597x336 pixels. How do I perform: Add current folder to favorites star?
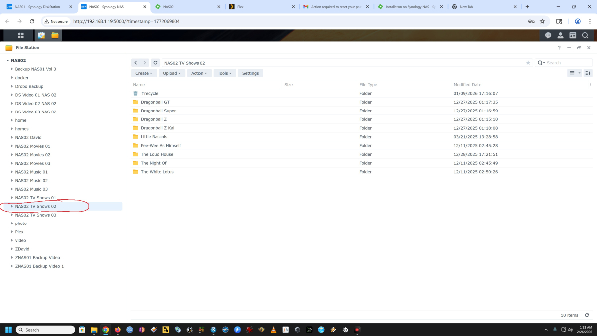click(528, 63)
